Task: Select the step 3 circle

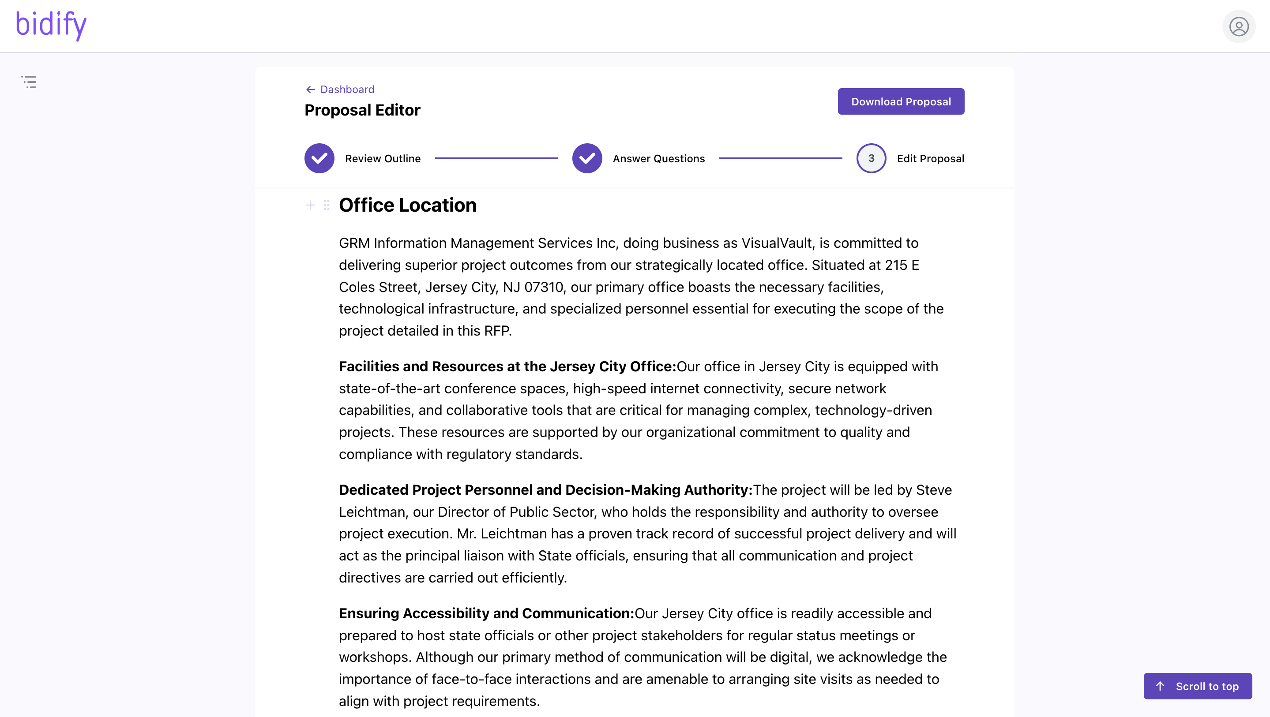Action: pos(871,158)
